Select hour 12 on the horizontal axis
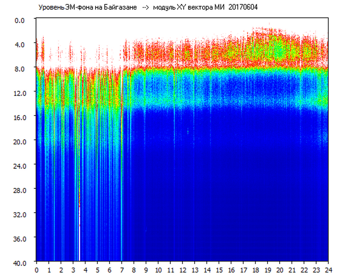Viewport: 340px width, 279px height. 182,270
